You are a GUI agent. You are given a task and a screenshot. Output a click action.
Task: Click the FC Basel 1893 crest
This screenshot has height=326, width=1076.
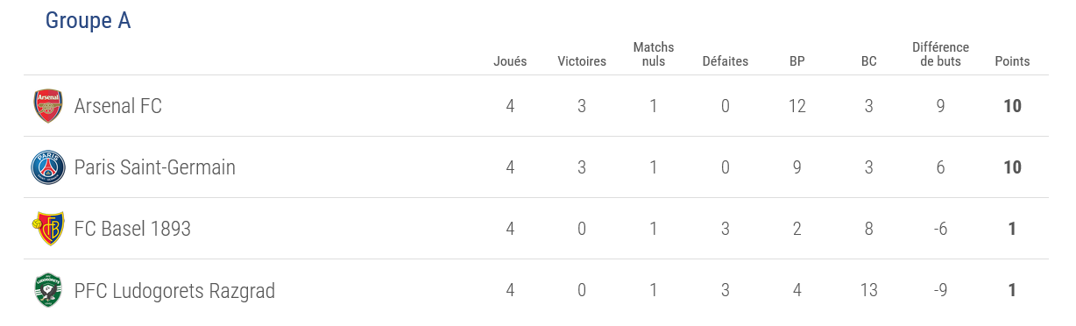pos(48,229)
